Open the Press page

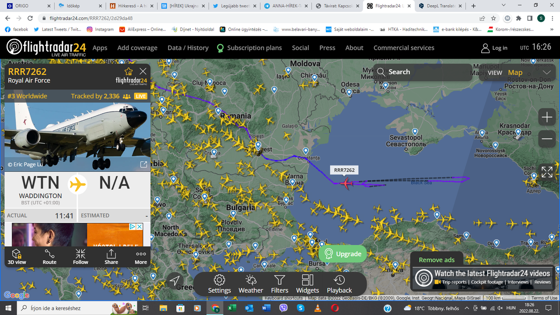[x=327, y=48]
